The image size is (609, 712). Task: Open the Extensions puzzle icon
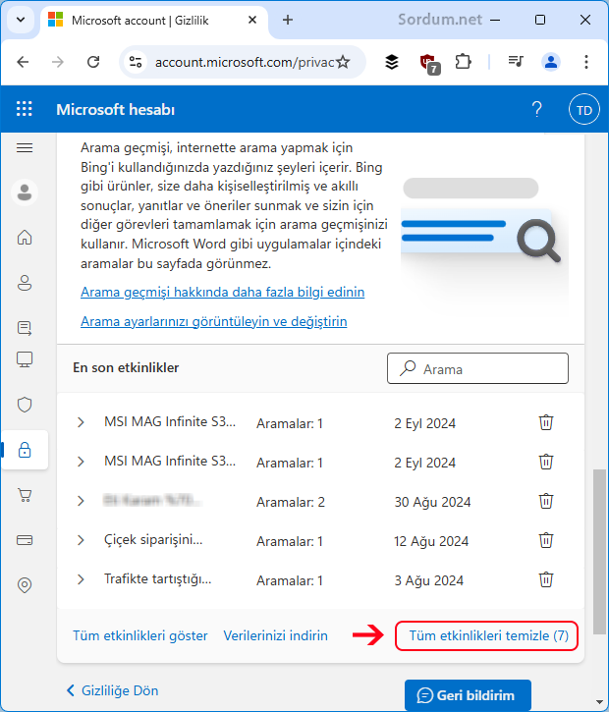coord(464,62)
